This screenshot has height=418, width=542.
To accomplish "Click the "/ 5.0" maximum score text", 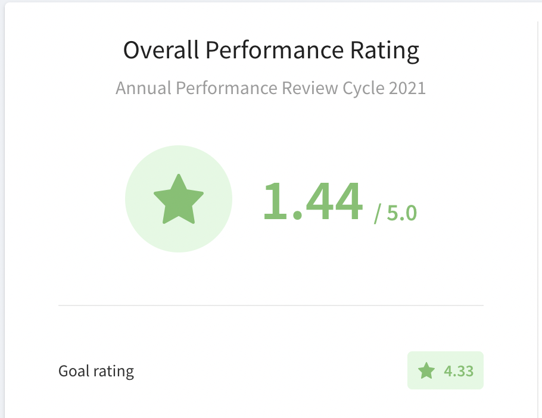I will 395,213.
